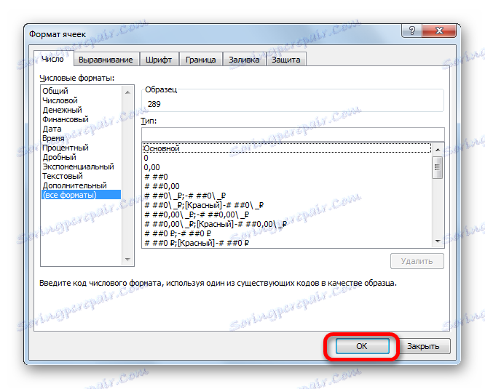Image resolution: width=485 pixels, height=389 pixels.
Task: Select the Время format category
Action: pyautogui.click(x=81, y=138)
